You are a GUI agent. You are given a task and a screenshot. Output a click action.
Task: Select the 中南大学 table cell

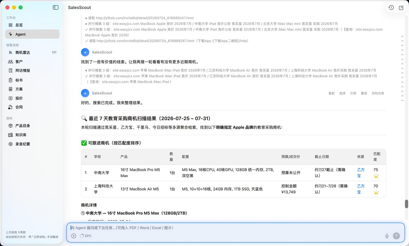point(102,173)
